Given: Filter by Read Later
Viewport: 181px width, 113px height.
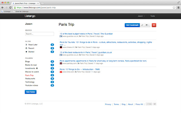Looking at the screenshot, I should [33, 45].
